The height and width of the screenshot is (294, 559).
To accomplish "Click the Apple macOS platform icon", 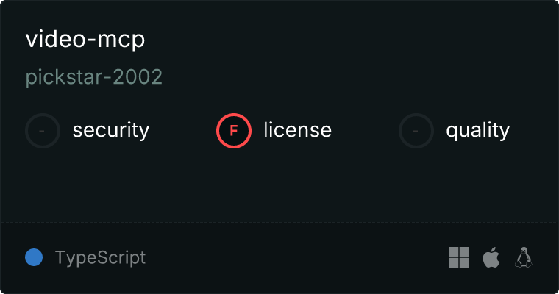I will (491, 257).
